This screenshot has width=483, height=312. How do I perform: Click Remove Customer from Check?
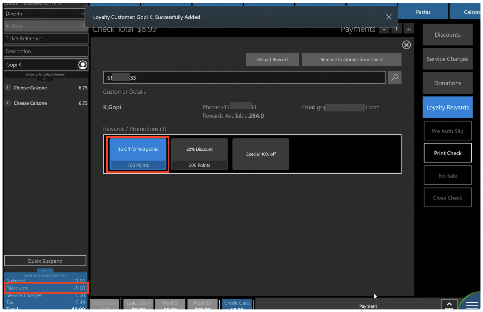point(351,60)
